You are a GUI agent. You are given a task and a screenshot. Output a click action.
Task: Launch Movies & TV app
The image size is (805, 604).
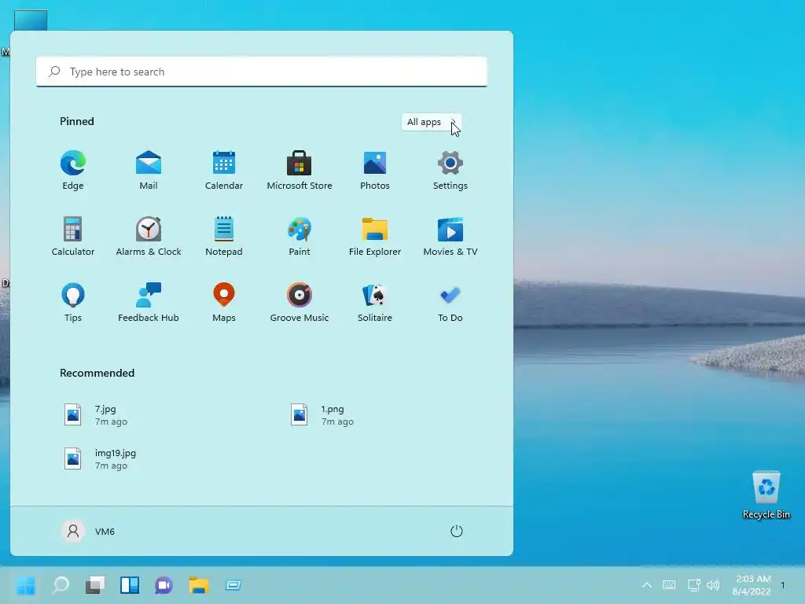pyautogui.click(x=450, y=236)
